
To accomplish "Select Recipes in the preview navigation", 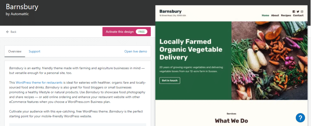I will [286, 15].
